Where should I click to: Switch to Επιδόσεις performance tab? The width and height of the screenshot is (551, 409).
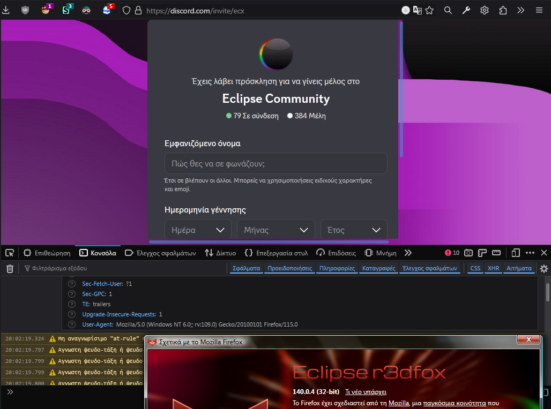tap(336, 253)
